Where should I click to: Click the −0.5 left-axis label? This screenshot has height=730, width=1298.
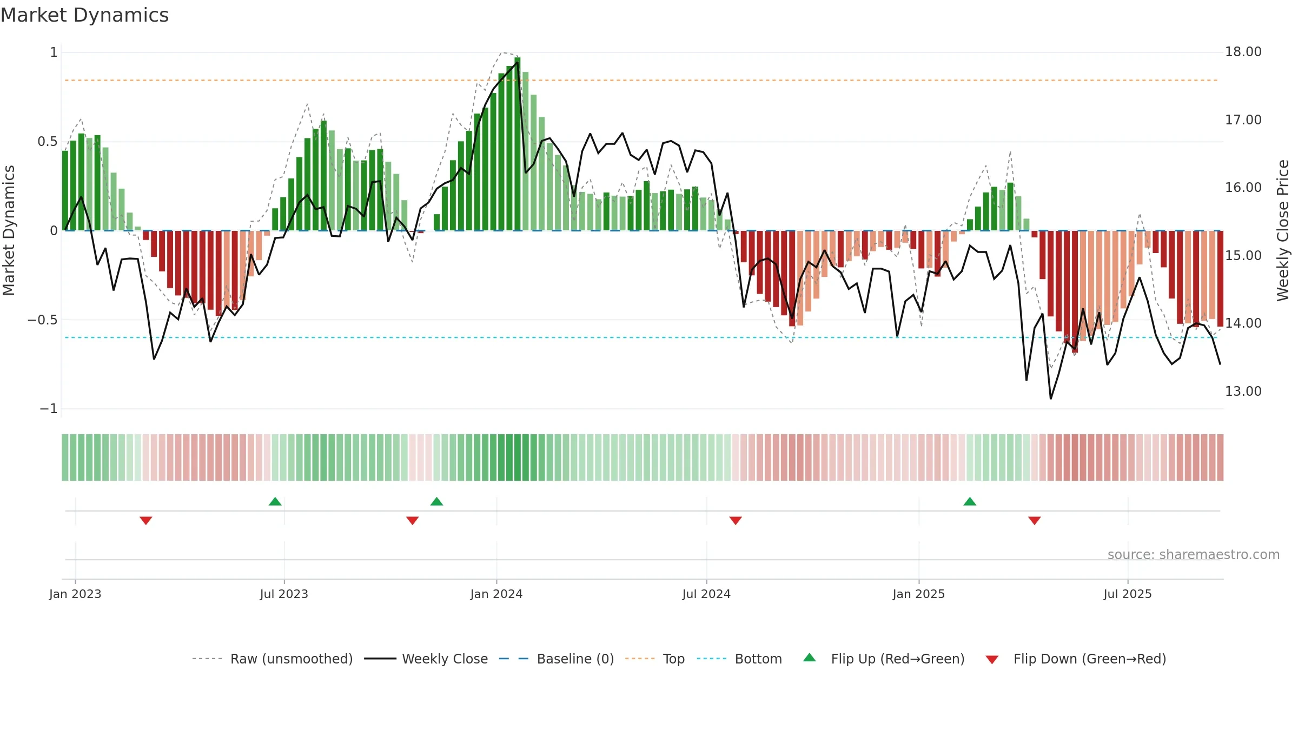(x=42, y=320)
